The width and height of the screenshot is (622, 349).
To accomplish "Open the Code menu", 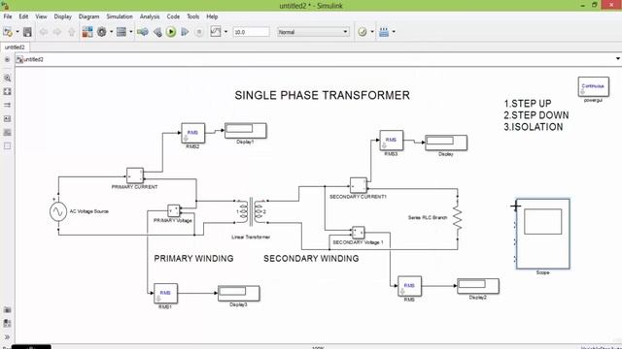I will pos(173,16).
